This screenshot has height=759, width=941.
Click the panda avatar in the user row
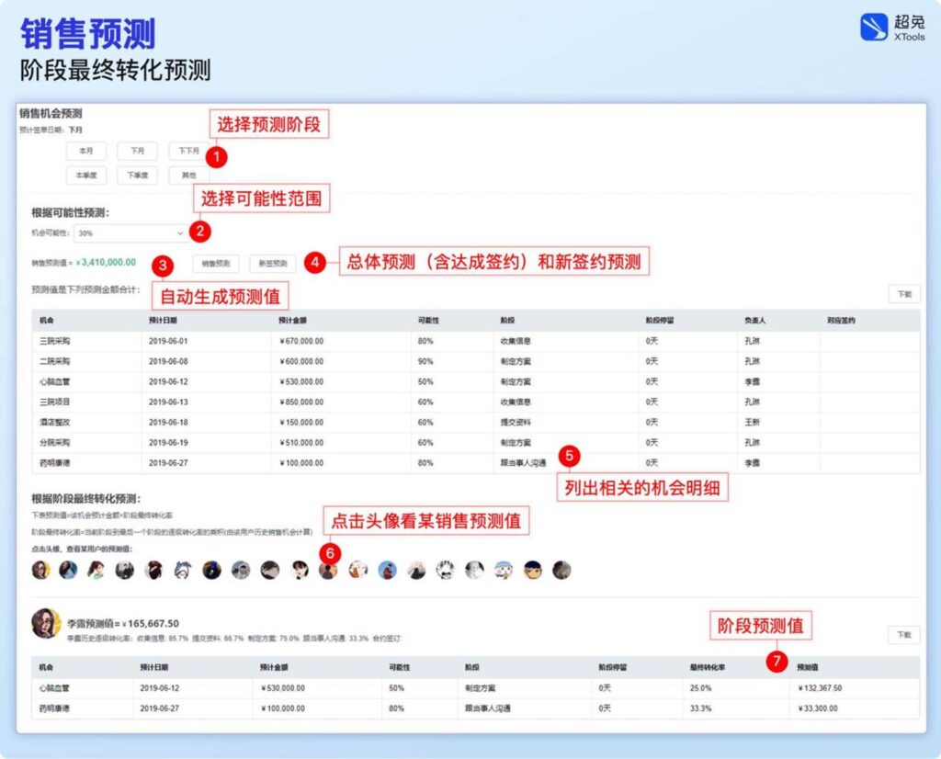[x=445, y=572]
